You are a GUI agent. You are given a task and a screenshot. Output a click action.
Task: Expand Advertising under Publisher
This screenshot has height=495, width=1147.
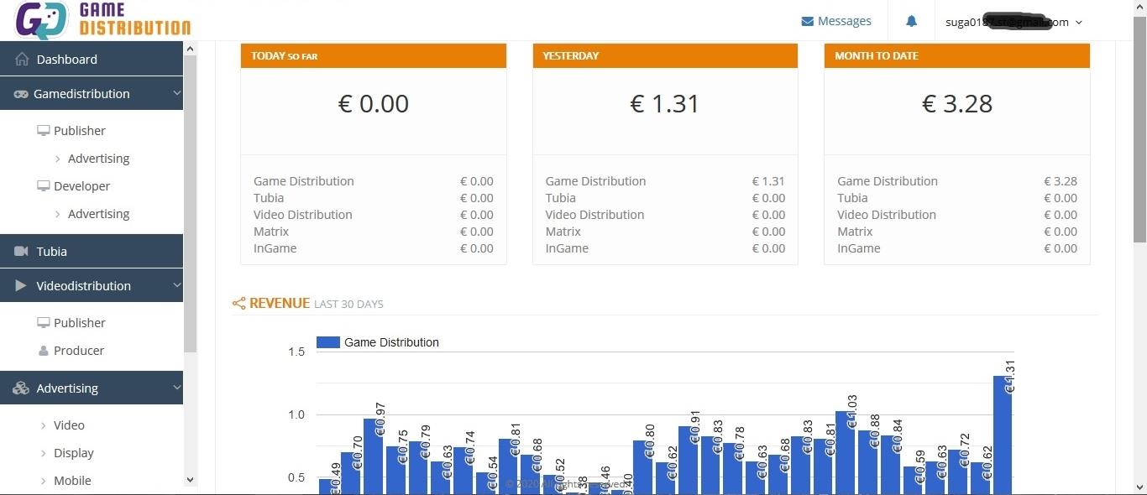pos(98,159)
